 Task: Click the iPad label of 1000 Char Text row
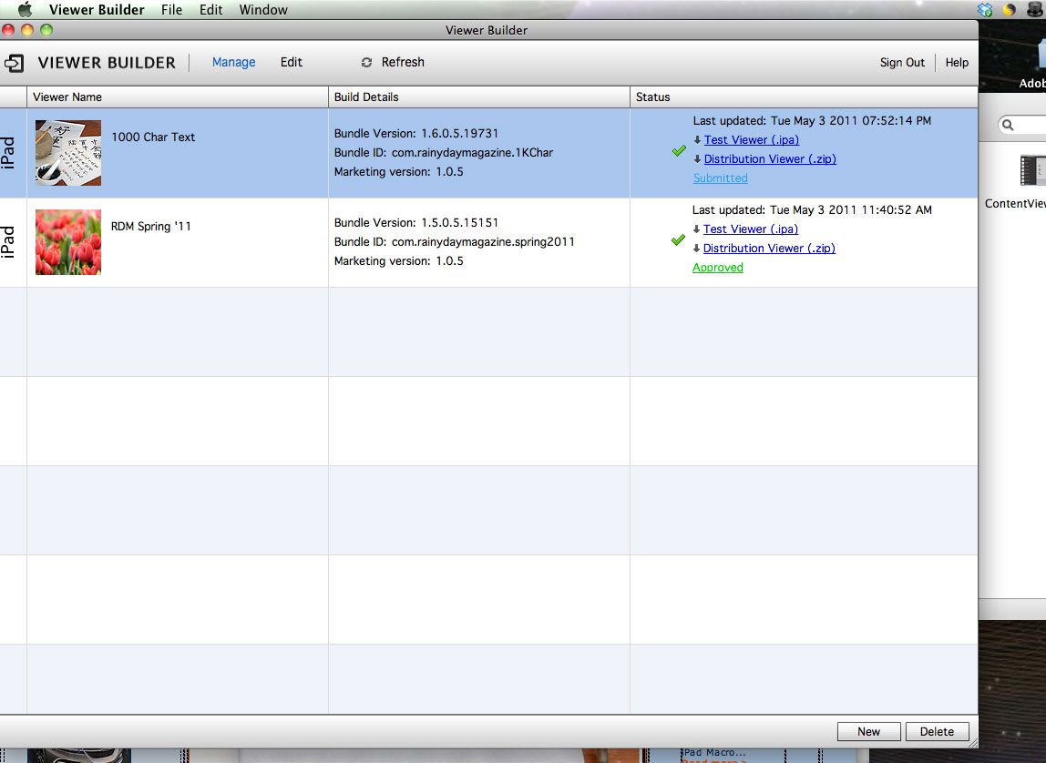point(8,153)
